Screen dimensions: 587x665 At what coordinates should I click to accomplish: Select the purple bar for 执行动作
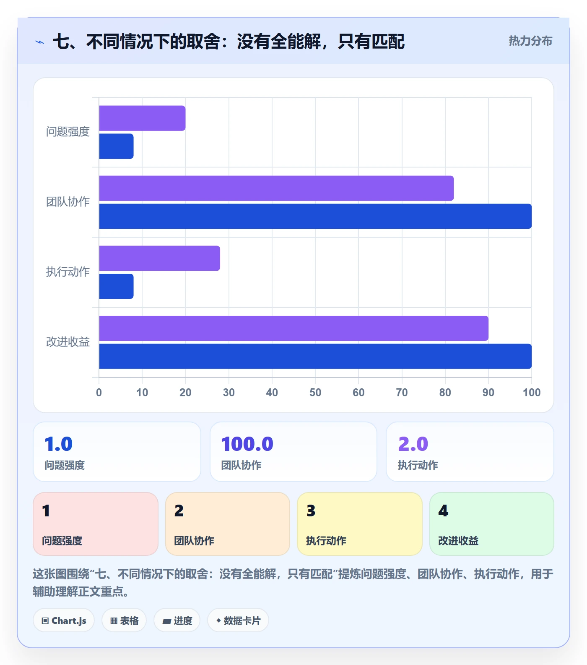[x=159, y=258]
